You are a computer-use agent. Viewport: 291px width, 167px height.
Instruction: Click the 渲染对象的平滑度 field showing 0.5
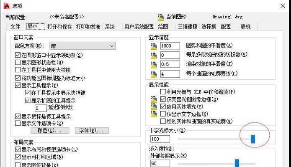click(x=170, y=64)
